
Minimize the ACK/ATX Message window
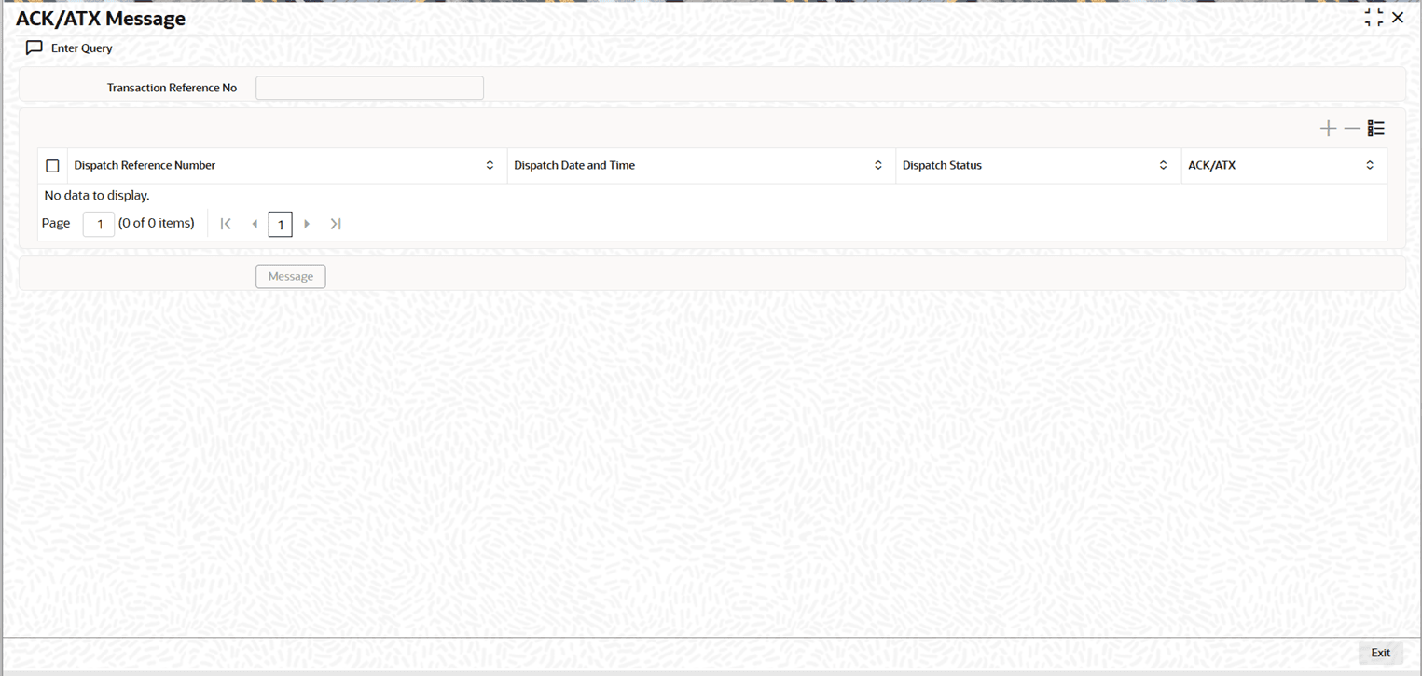[x=1374, y=18]
